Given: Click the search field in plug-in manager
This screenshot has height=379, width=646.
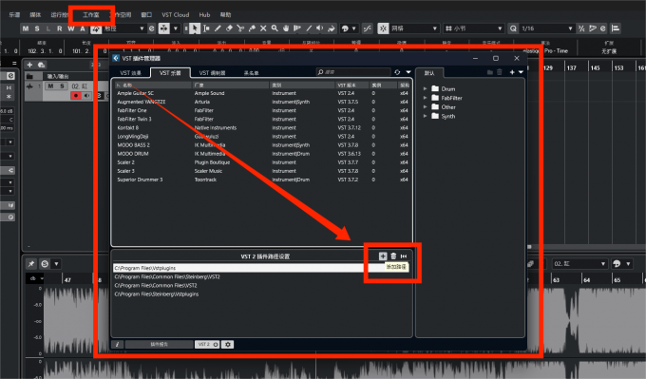Looking at the screenshot, I should [353, 72].
